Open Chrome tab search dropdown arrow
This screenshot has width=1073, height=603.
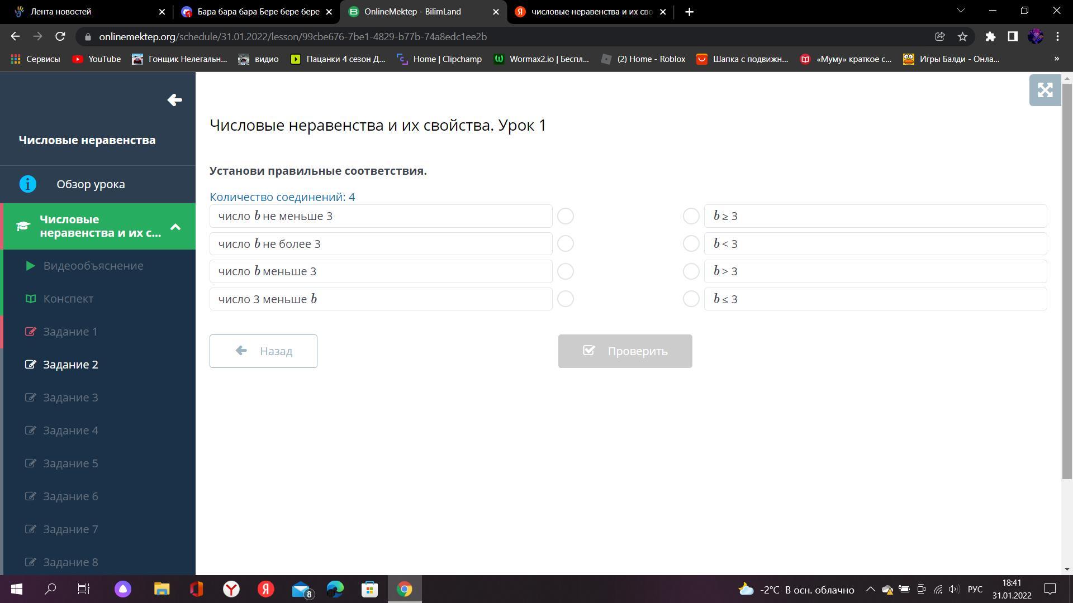click(961, 11)
